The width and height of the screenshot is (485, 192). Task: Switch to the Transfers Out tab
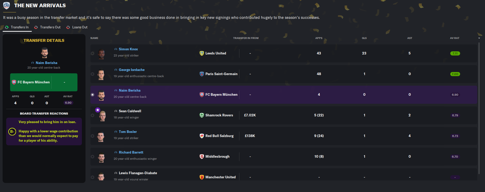47,27
